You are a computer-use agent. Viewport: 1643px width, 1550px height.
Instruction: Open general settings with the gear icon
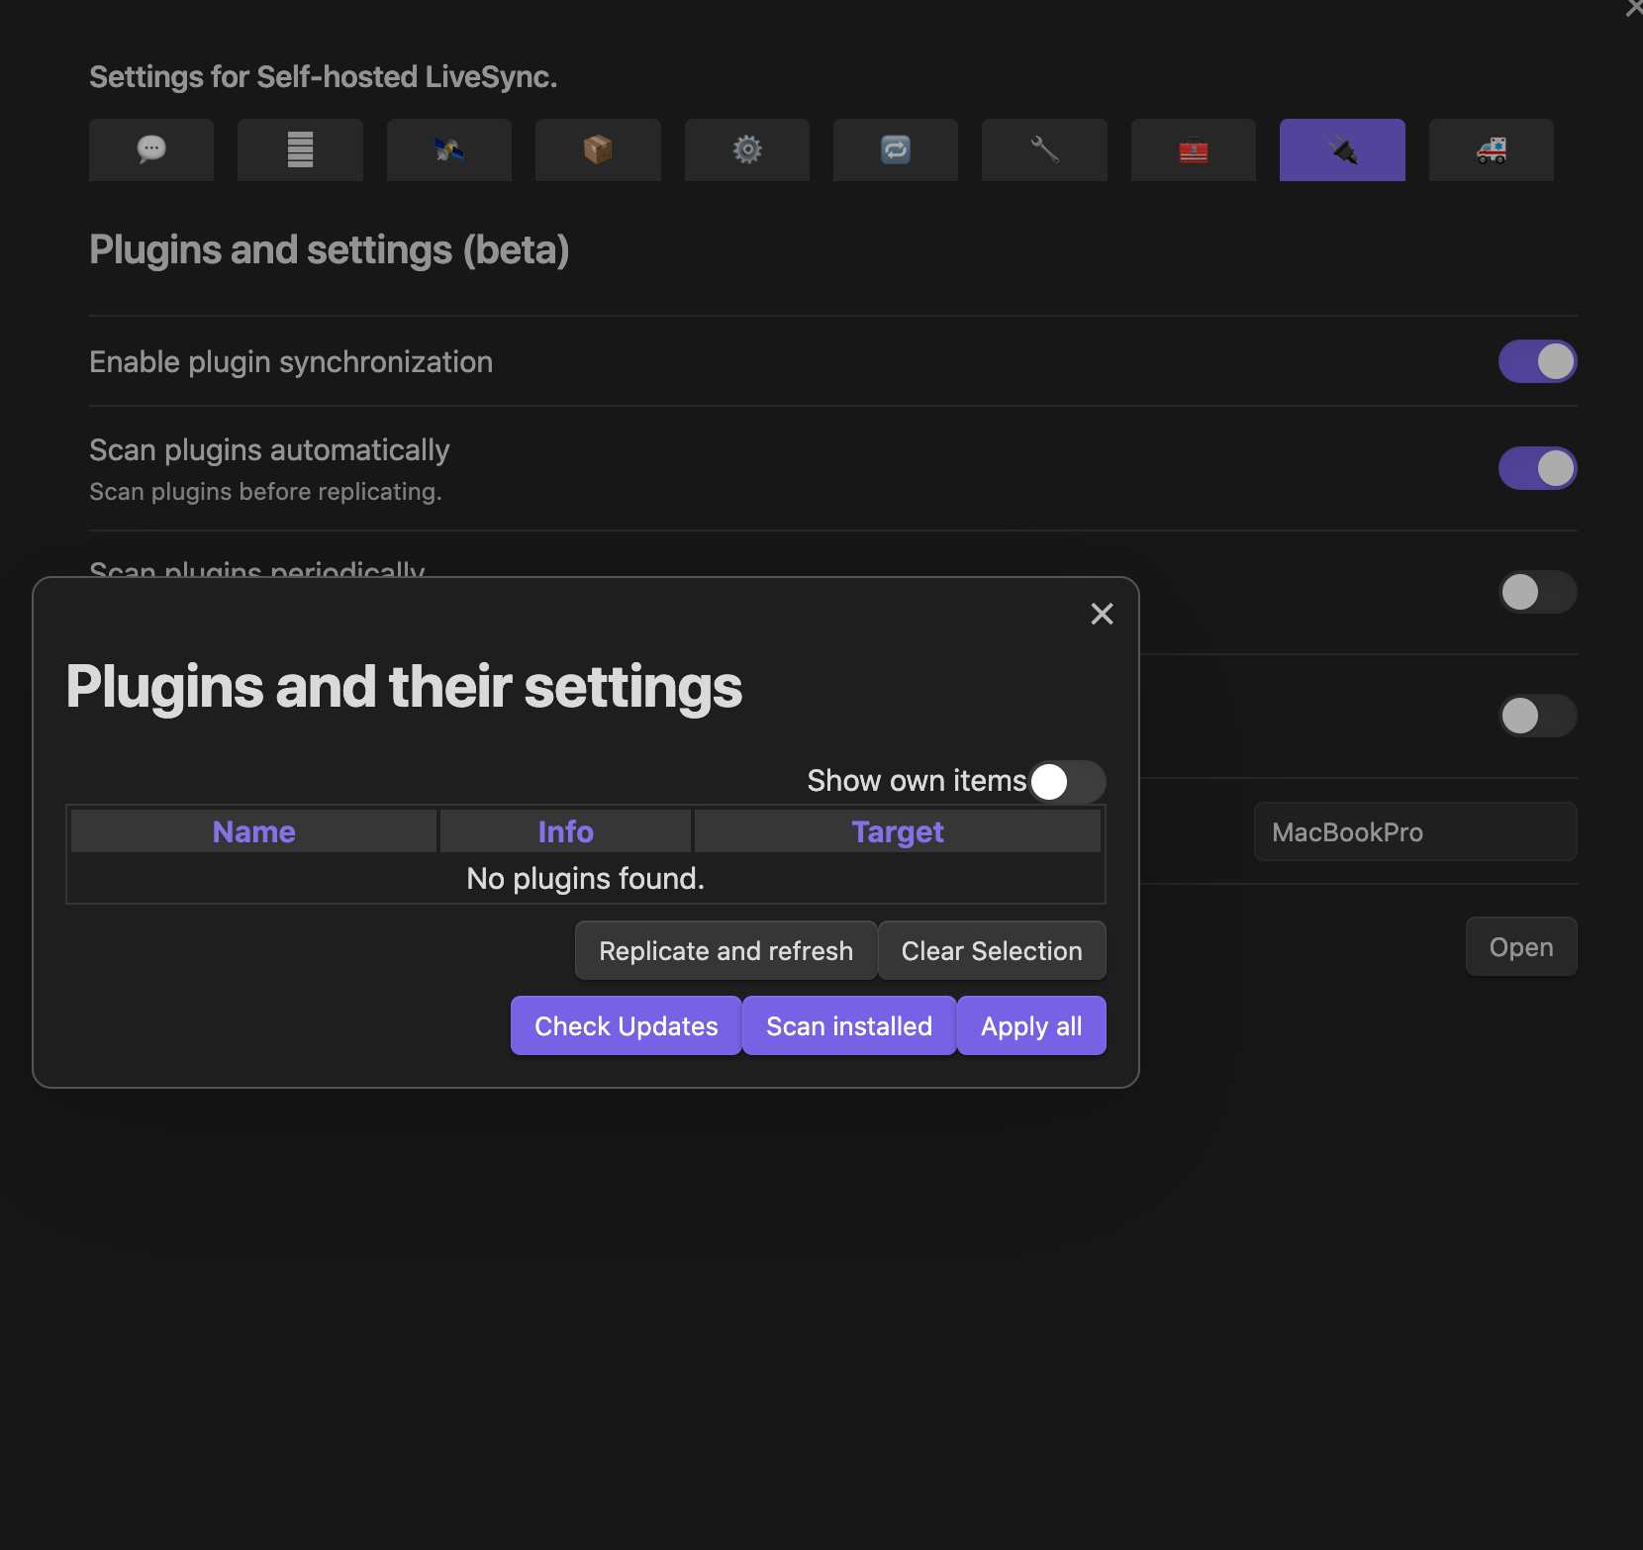click(747, 150)
